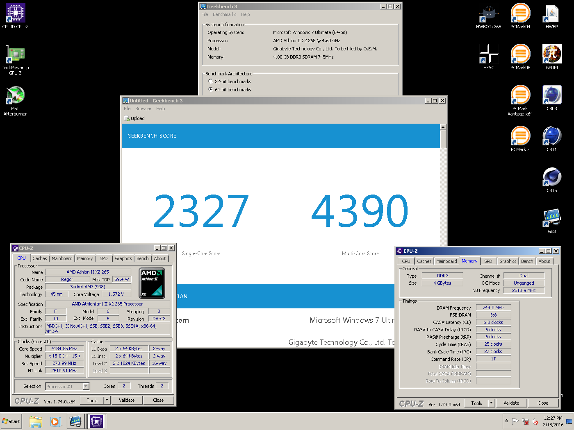Click the Core Speed value 4184.85 MHz
574x430 pixels.
(x=64, y=349)
